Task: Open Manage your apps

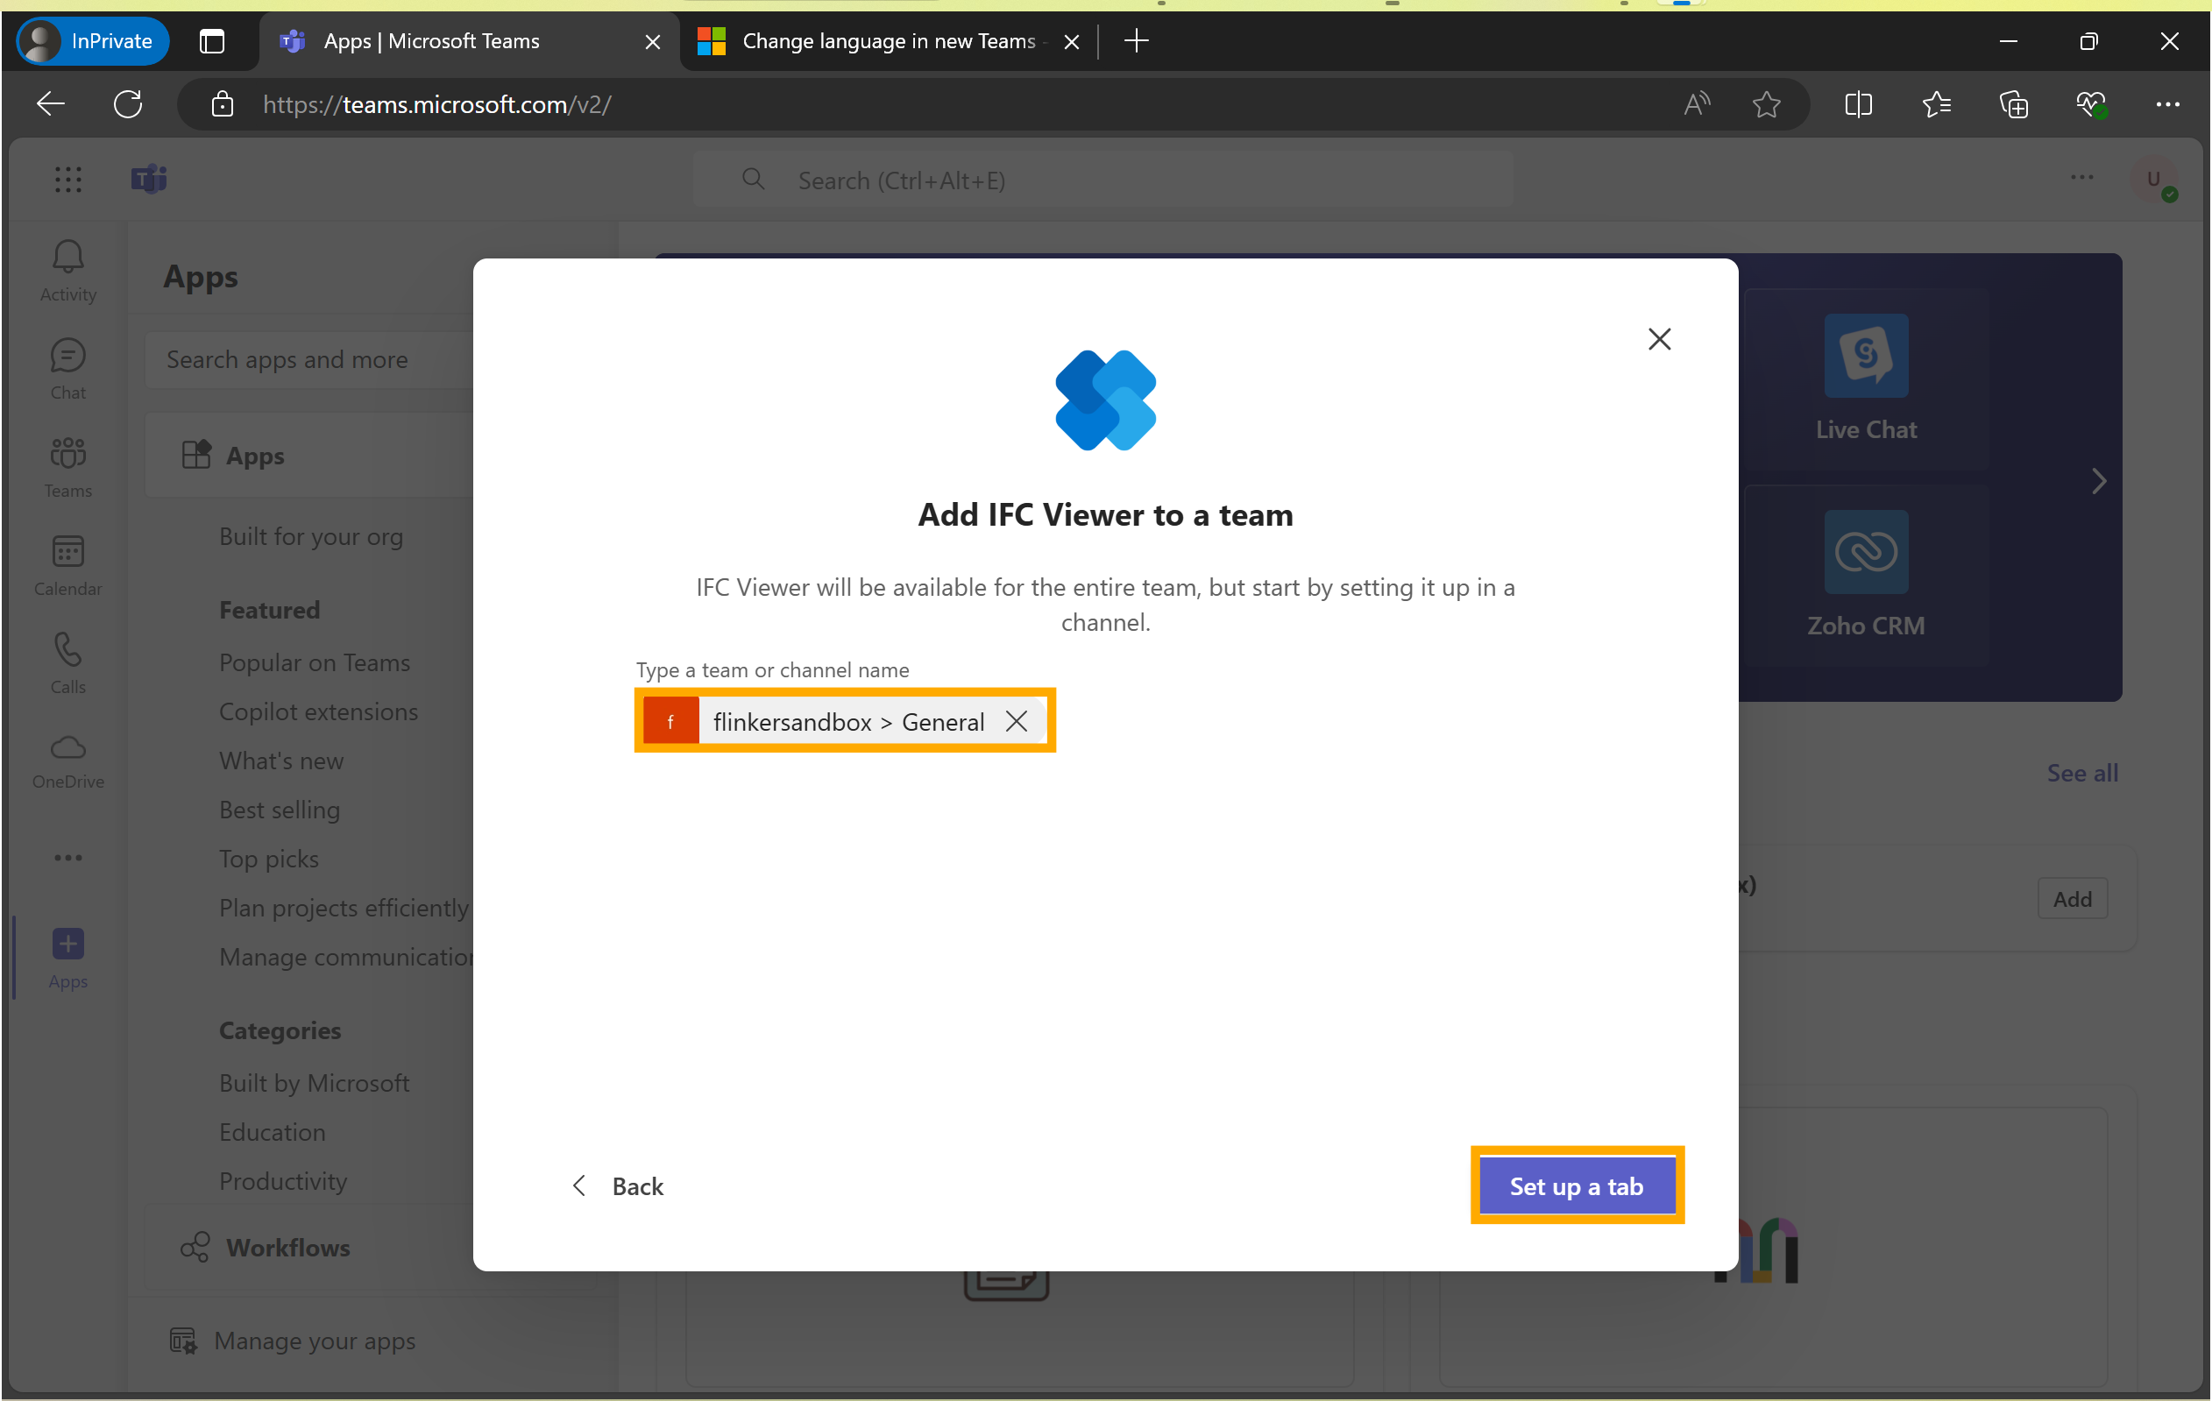Action: coord(293,1341)
